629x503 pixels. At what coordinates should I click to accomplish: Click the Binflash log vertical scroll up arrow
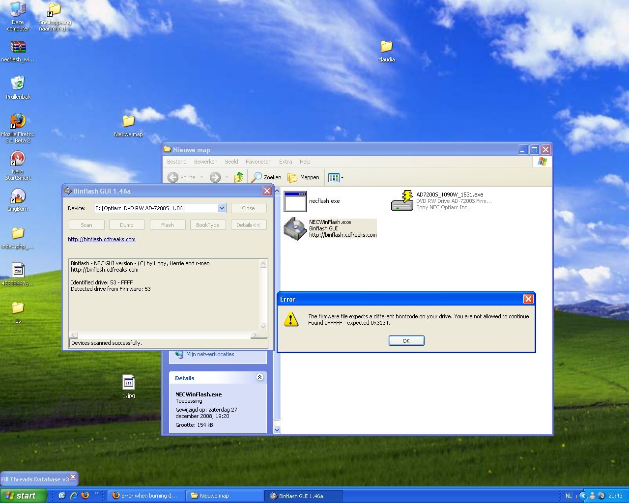[x=263, y=264]
